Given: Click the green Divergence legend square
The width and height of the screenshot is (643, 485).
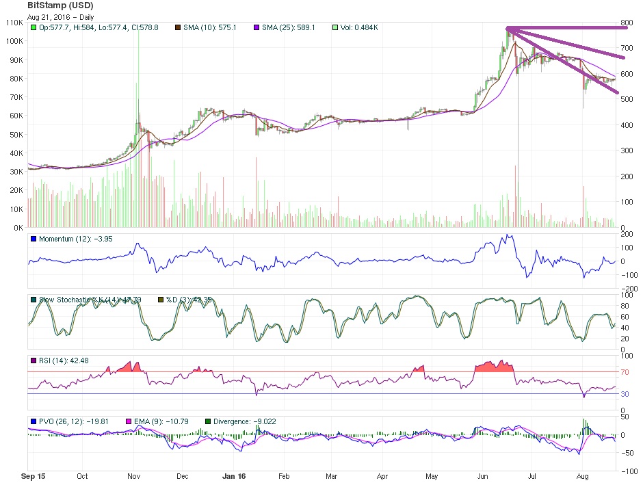Looking at the screenshot, I should click(x=208, y=421).
